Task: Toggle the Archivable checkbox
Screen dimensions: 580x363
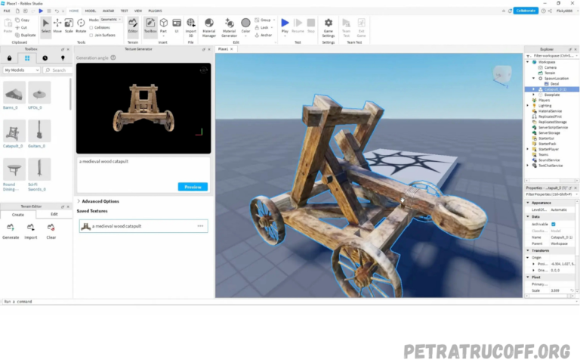Action: [554, 224]
